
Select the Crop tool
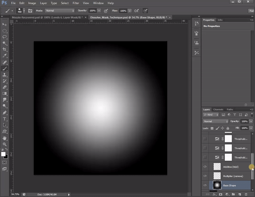pyautogui.click(x=4, y=49)
